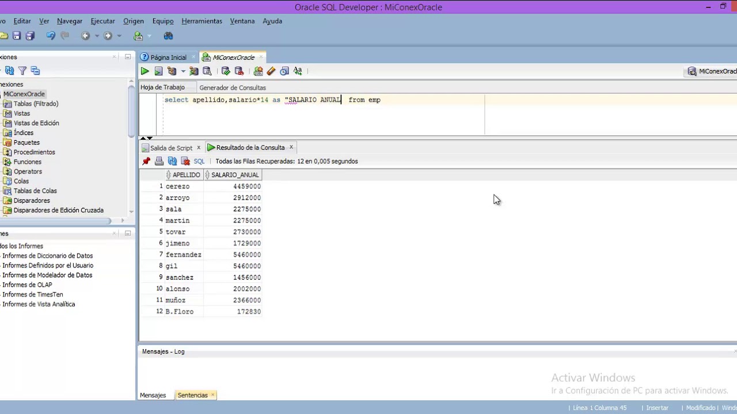Switch to Generador de Consultas tab
This screenshot has width=737, height=414.
[233, 87]
